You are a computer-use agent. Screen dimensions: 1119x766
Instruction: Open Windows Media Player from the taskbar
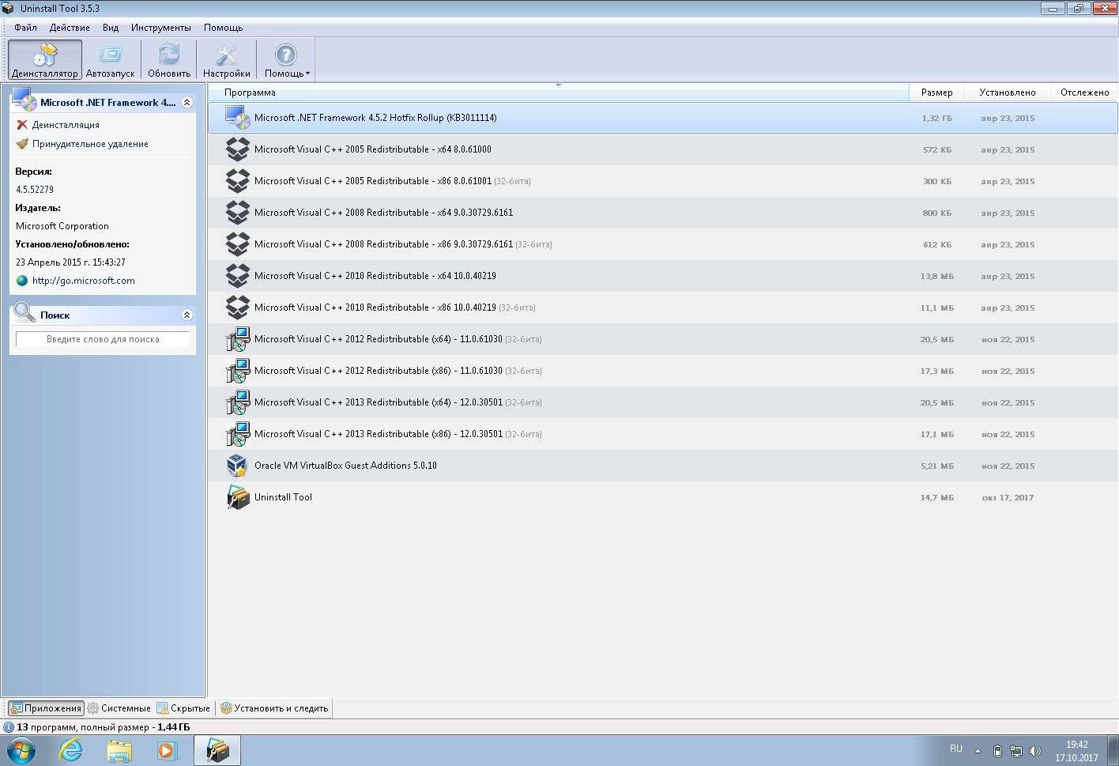pos(168,750)
